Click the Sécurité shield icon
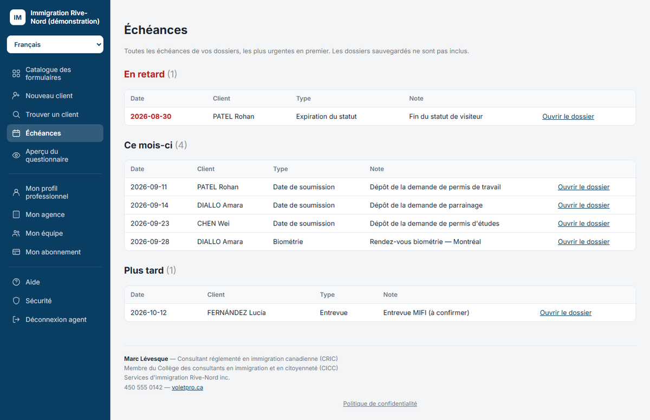The width and height of the screenshot is (650, 420). point(16,301)
